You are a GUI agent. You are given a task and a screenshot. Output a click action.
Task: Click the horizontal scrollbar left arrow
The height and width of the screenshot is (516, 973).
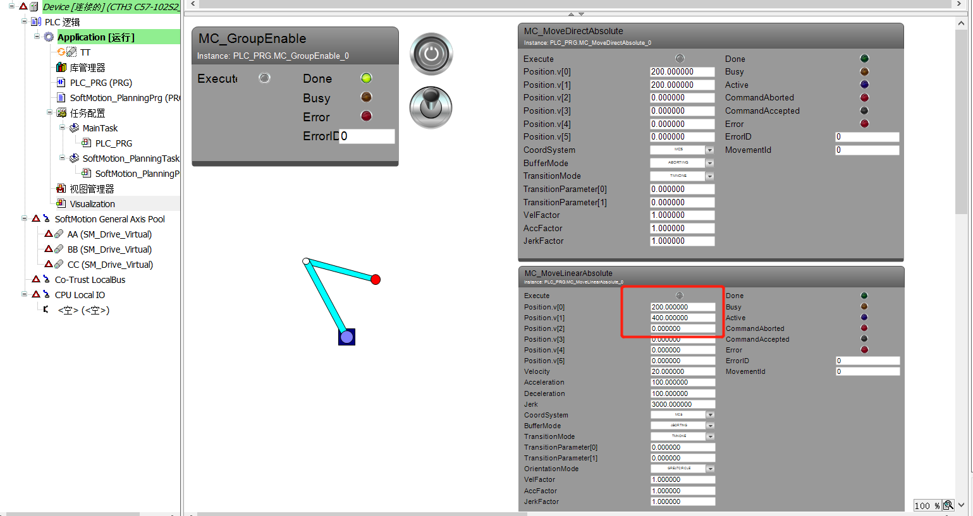pos(193,4)
